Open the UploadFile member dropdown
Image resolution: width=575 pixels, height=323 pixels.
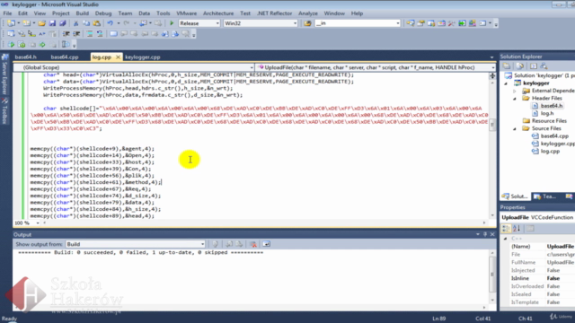(492, 67)
